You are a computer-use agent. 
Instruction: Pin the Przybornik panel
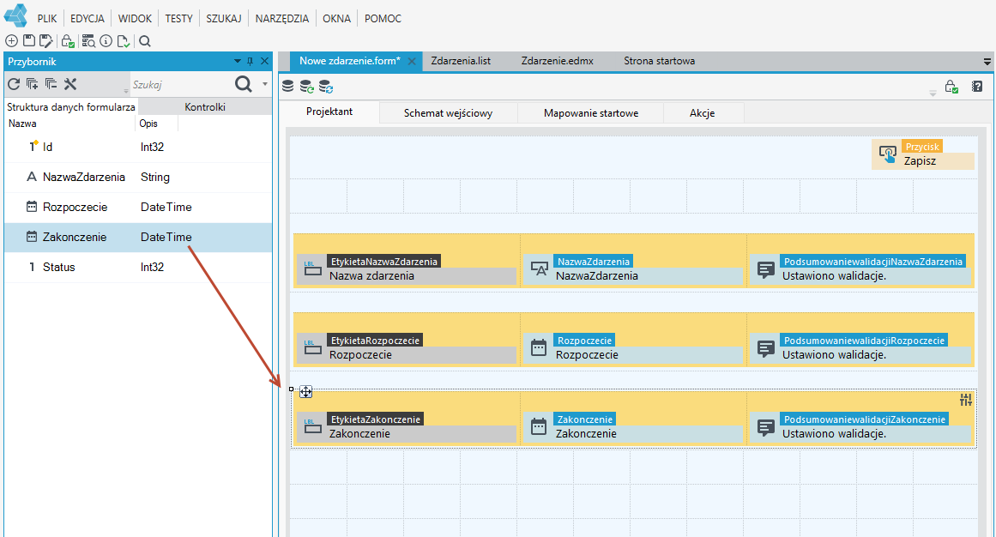251,62
